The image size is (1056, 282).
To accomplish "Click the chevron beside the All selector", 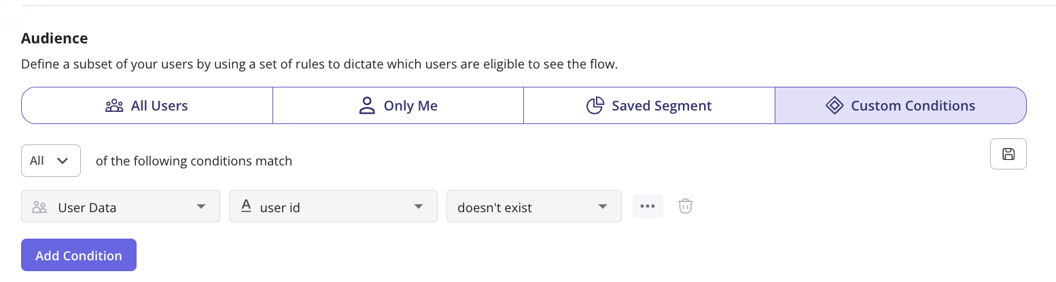I will [63, 161].
